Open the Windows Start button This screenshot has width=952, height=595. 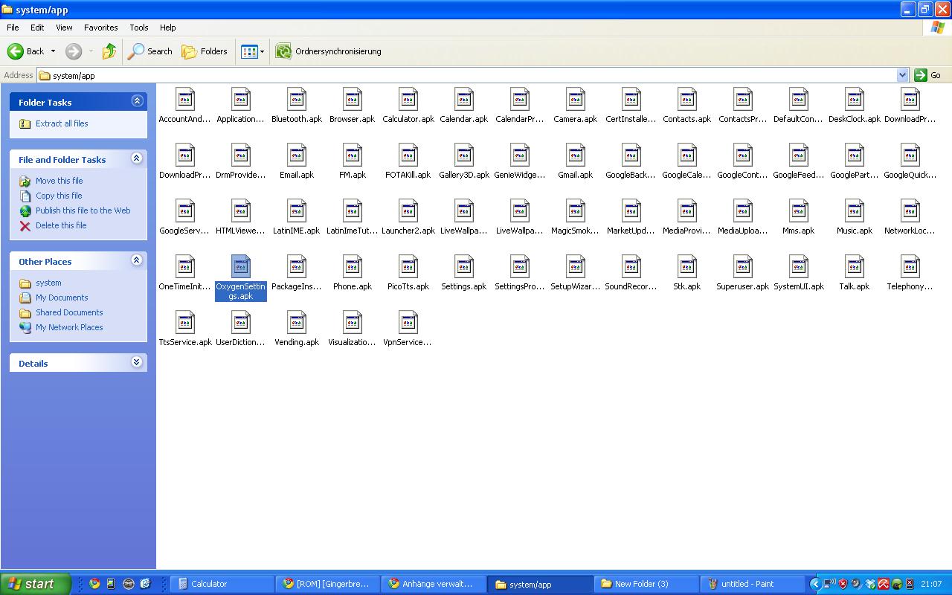pyautogui.click(x=35, y=584)
